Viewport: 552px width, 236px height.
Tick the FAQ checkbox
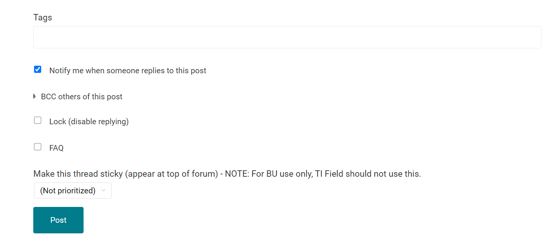click(x=37, y=147)
